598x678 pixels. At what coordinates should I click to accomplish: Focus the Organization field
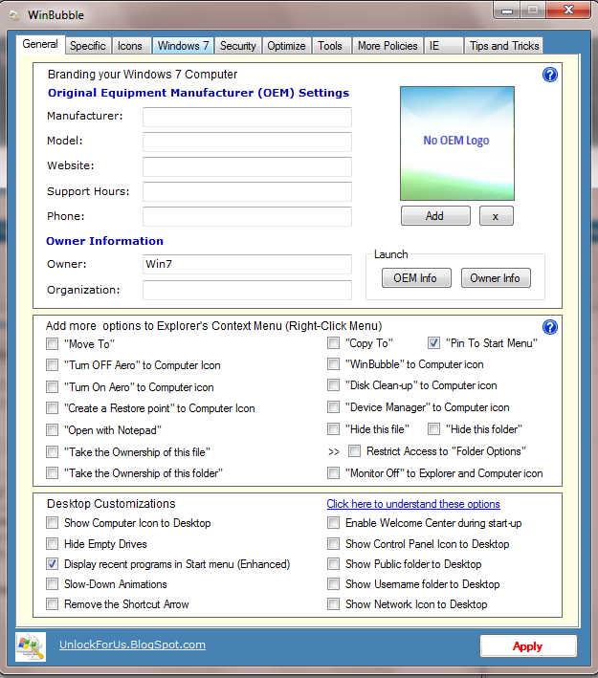[x=247, y=290]
